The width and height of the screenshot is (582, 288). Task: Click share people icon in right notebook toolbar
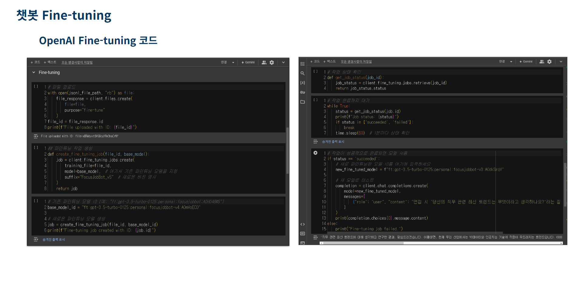542,61
